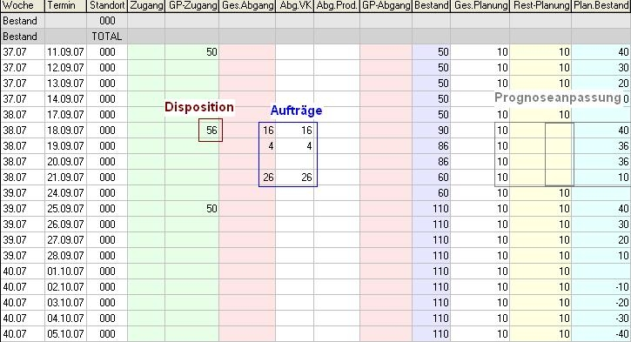Viewport: 631px width, 342px height.
Task: Select the GP-Zugang column header
Action: tap(192, 5)
